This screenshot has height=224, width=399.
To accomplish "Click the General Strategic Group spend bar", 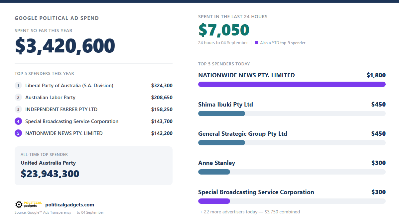I will click(x=221, y=143).
